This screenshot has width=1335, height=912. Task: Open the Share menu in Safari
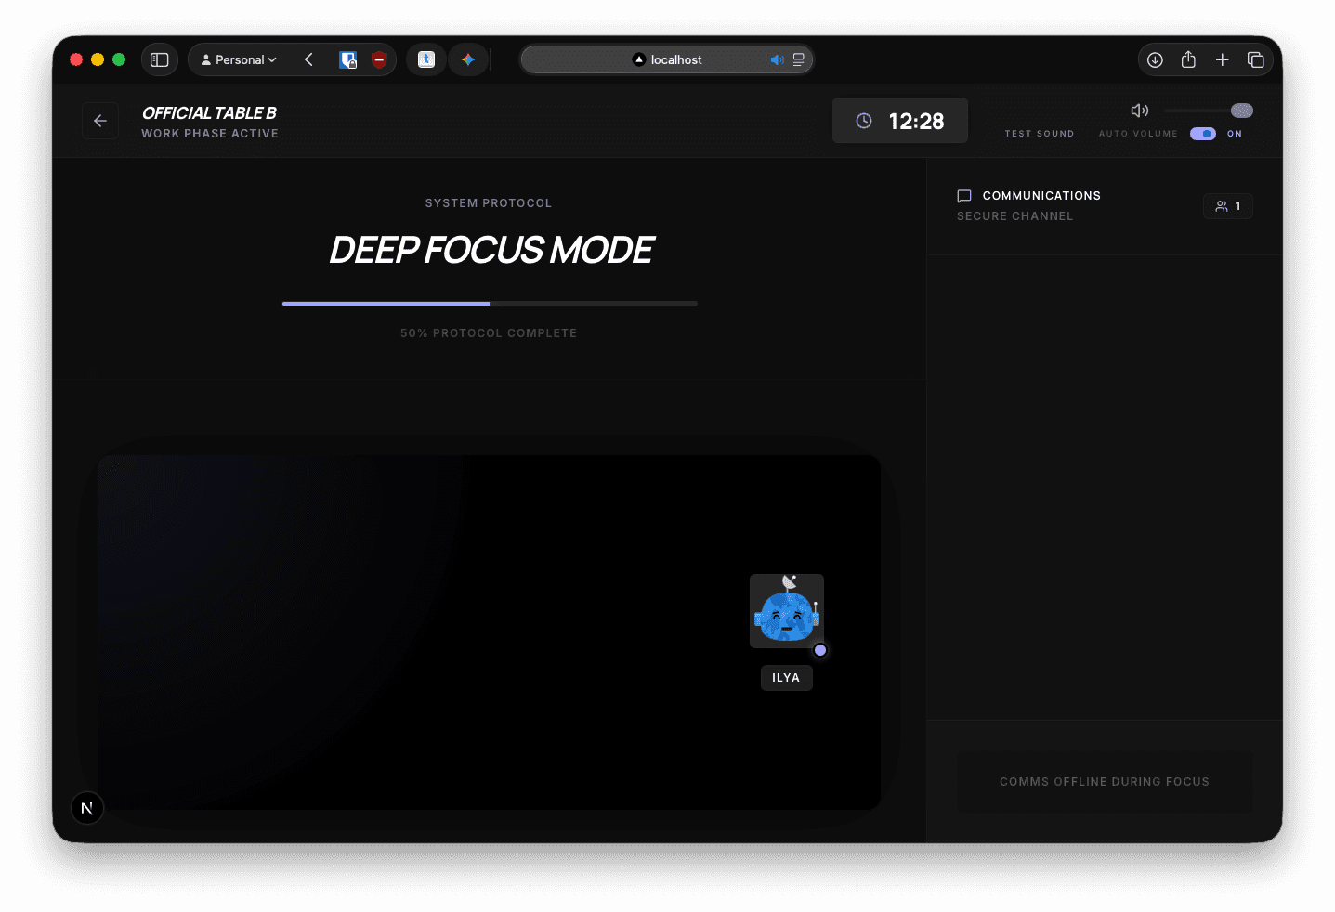click(x=1188, y=59)
